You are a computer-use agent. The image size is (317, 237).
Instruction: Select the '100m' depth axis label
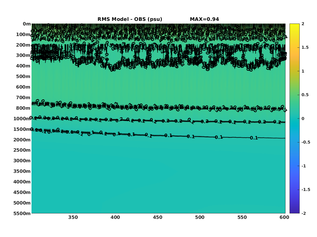23,34
